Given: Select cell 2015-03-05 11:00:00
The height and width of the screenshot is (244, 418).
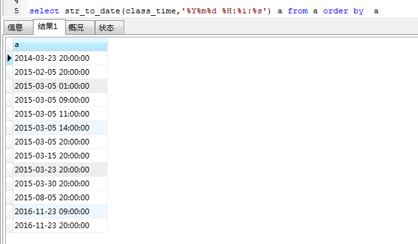Looking at the screenshot, I should [x=60, y=114].
